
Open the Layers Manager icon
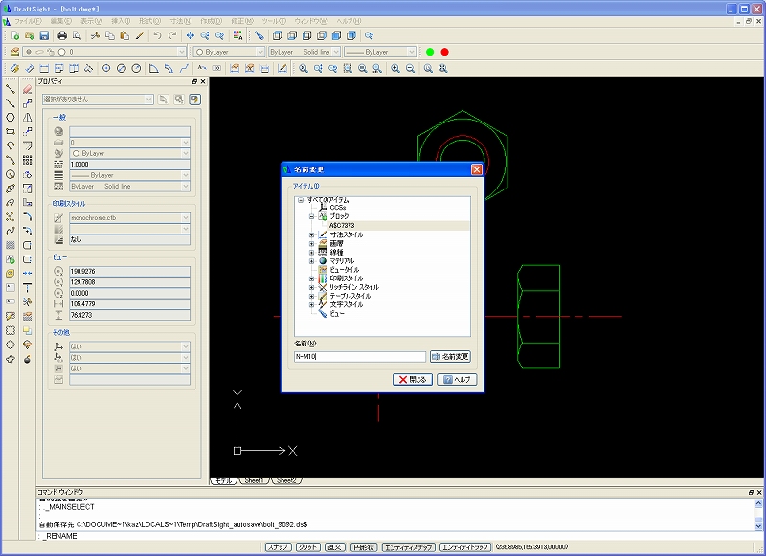pyautogui.click(x=14, y=52)
